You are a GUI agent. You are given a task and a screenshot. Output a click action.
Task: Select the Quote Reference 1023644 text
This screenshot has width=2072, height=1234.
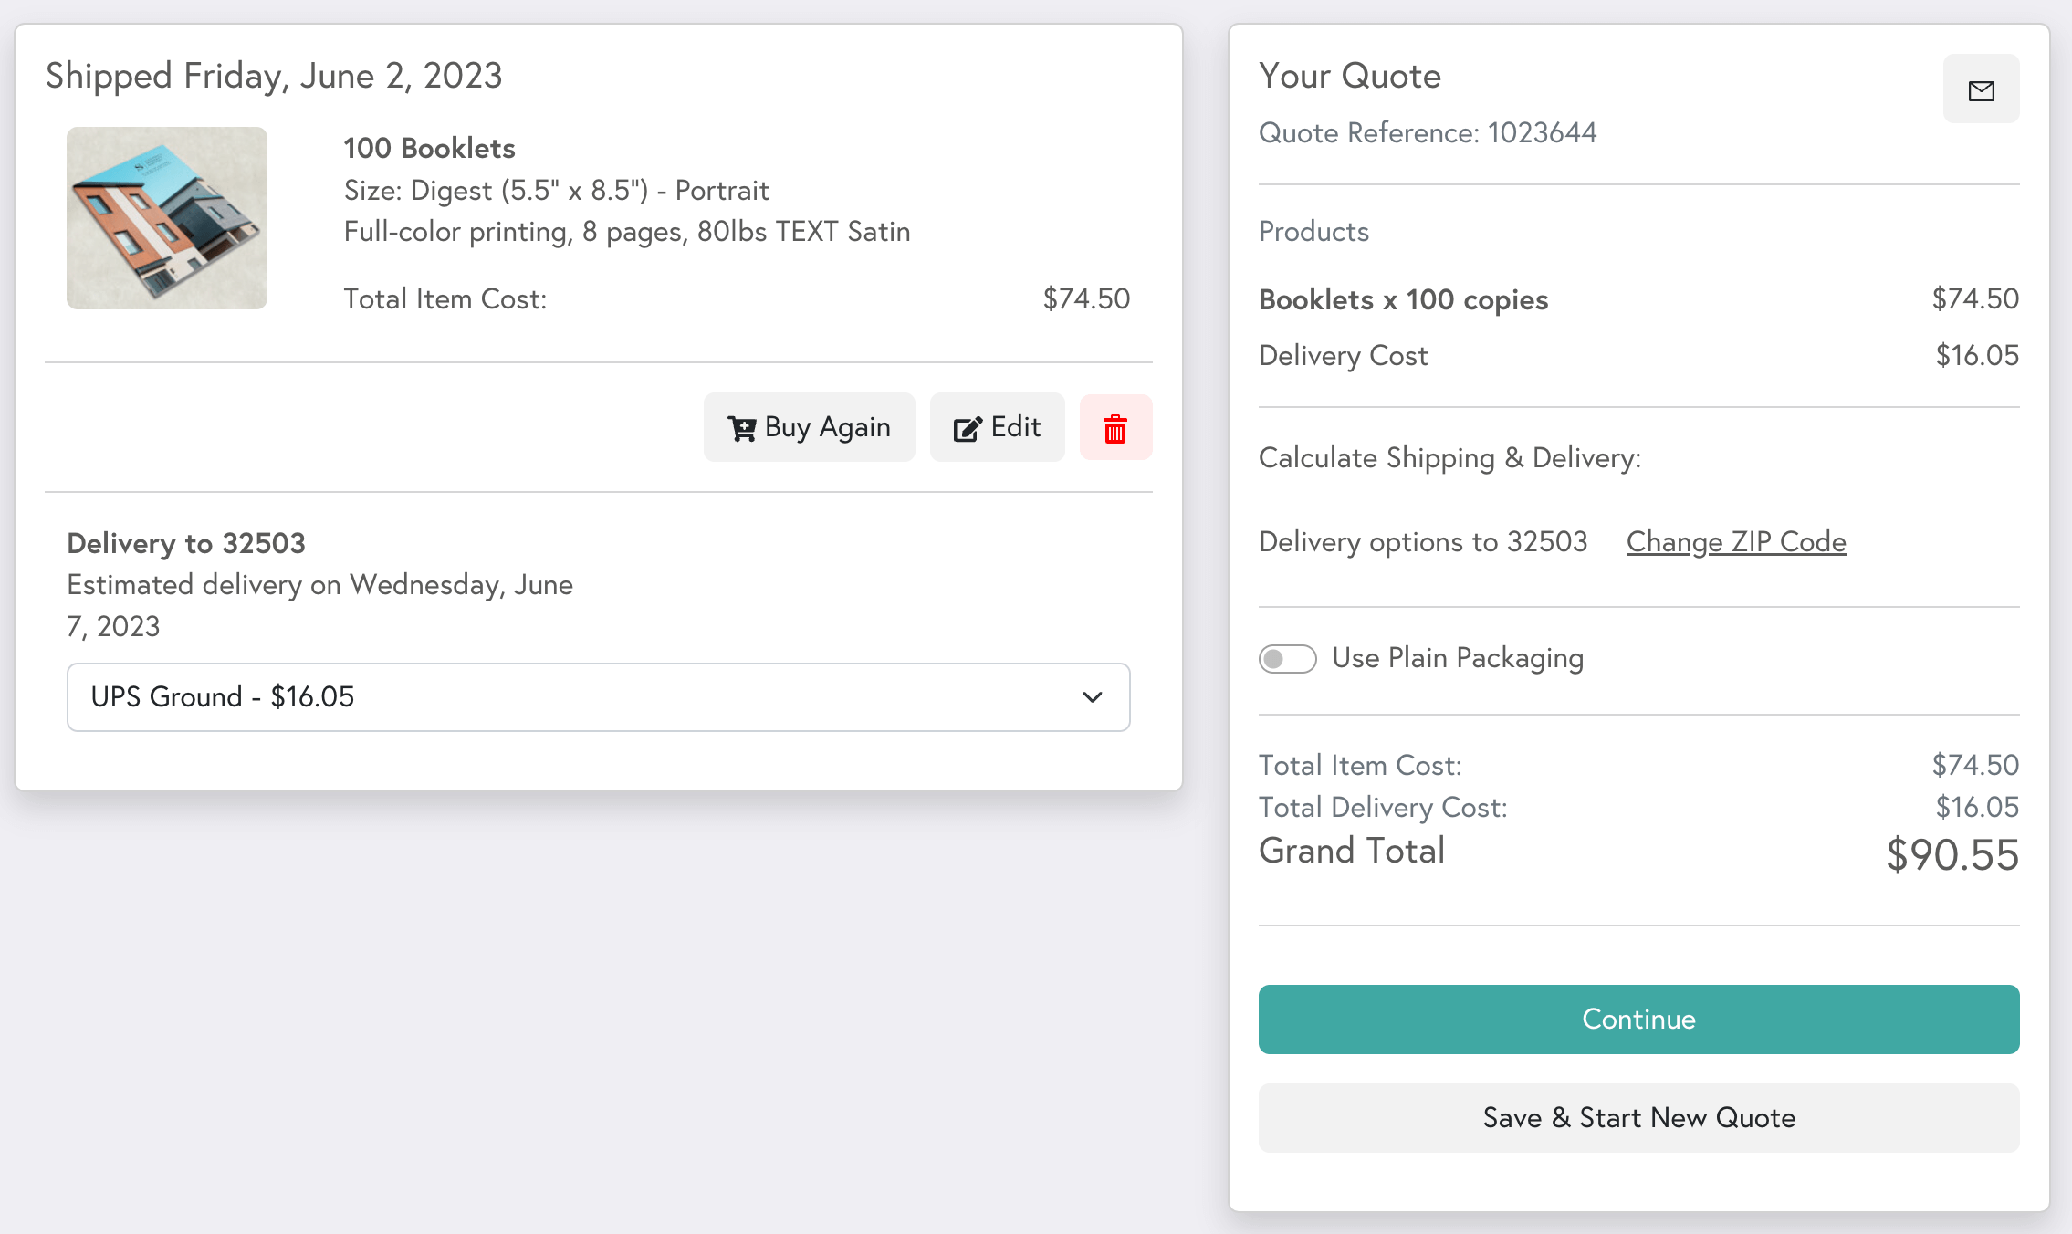point(1428,133)
